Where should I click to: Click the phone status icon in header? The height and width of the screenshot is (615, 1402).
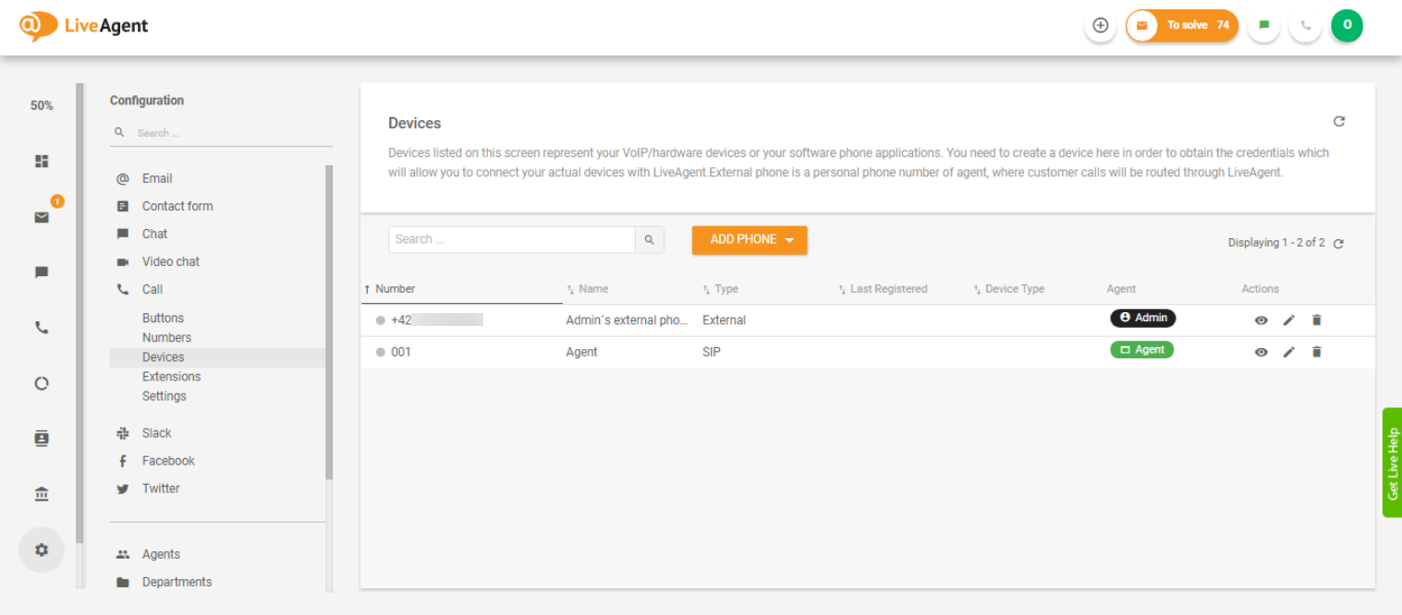coord(1305,26)
